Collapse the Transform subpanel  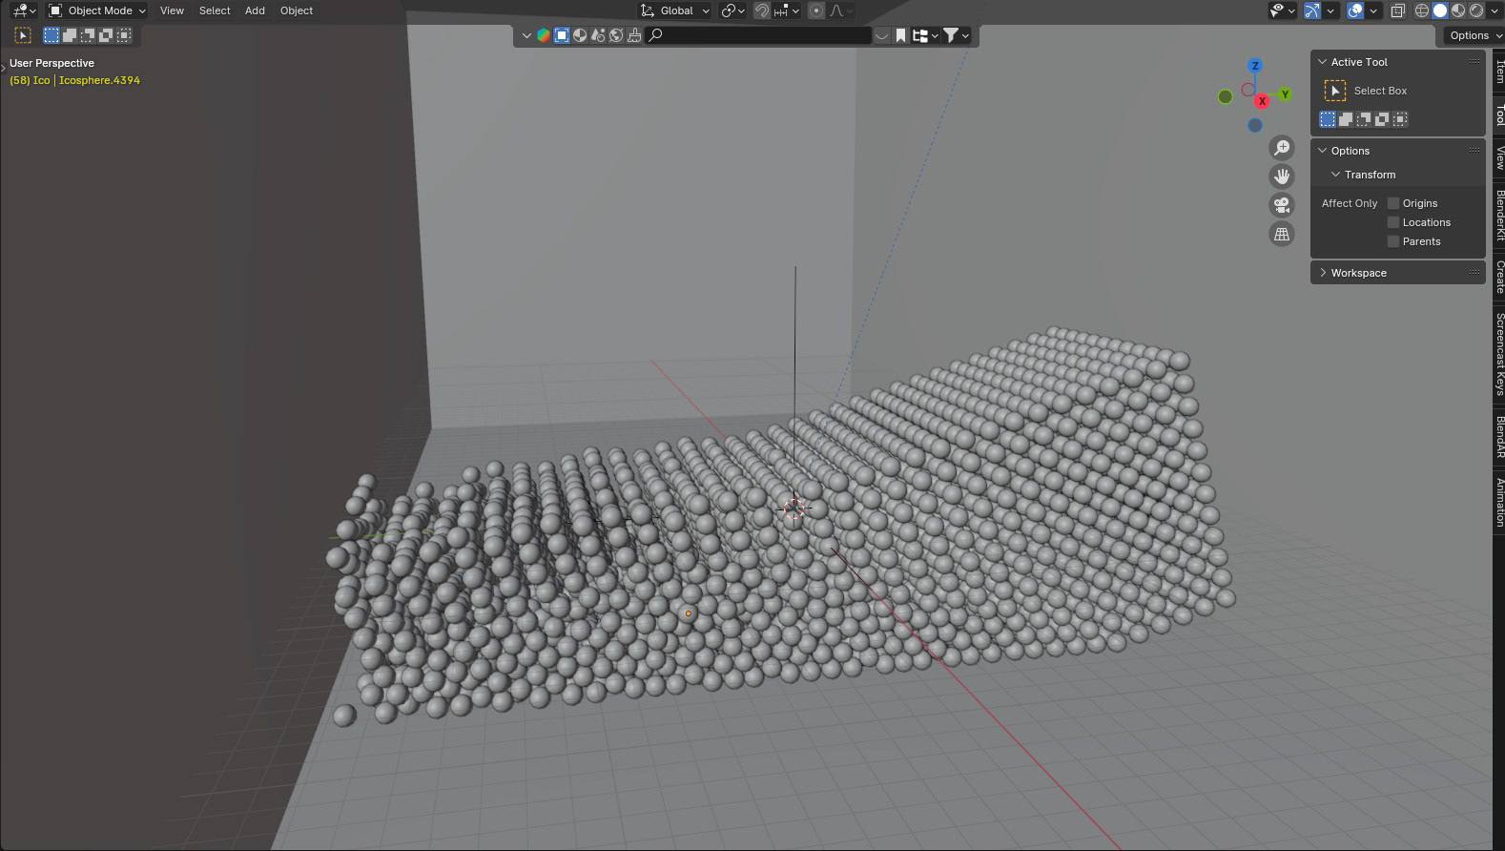point(1336,175)
